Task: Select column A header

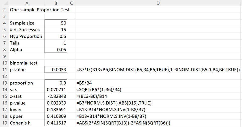Action: (x=27, y=3)
